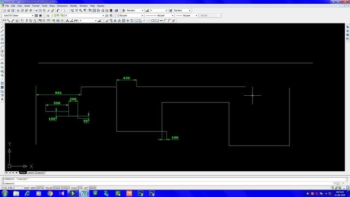Select the Line tool in Draw toolbar

tap(2, 27)
